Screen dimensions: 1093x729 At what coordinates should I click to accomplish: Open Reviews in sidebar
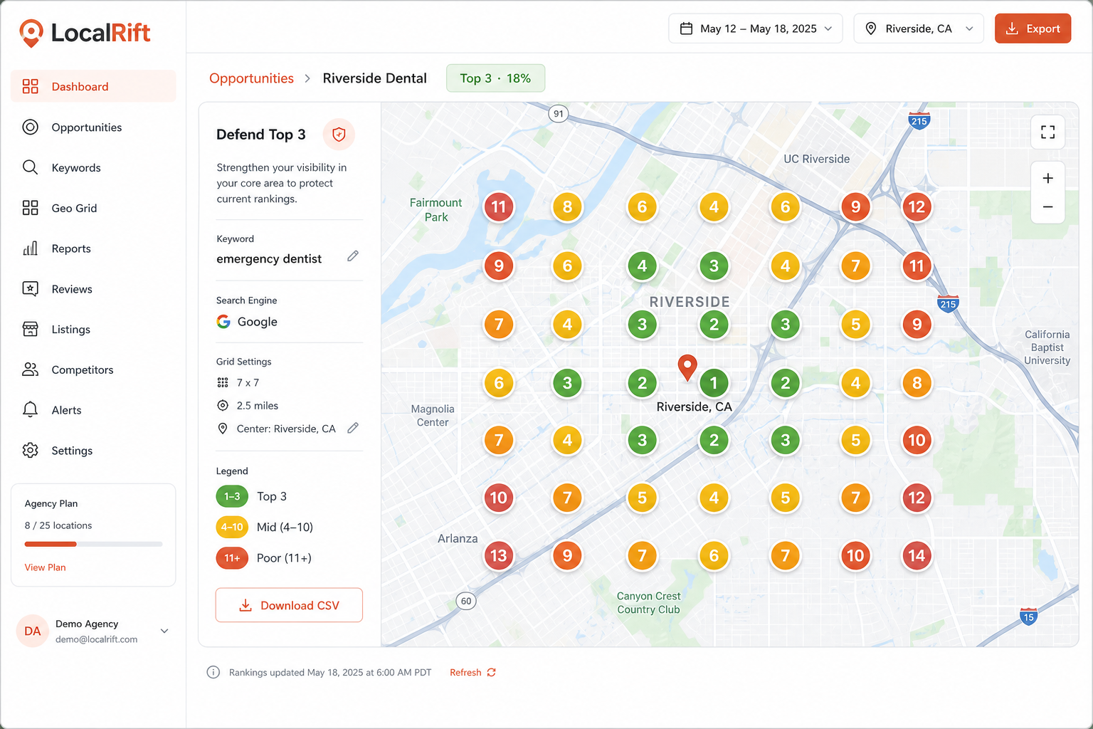[93, 289]
